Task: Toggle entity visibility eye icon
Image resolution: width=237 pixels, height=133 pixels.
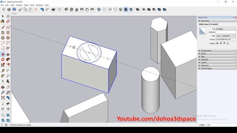Action: [217, 44]
